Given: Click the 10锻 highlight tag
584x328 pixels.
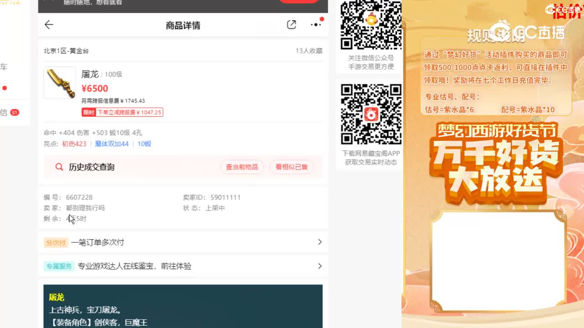Looking at the screenshot, I should point(144,144).
